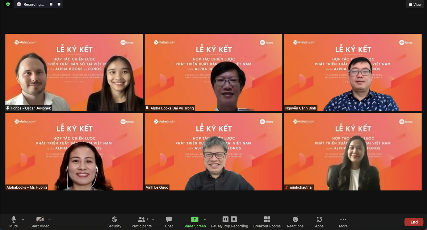Open the View layout menu

pos(415,4)
